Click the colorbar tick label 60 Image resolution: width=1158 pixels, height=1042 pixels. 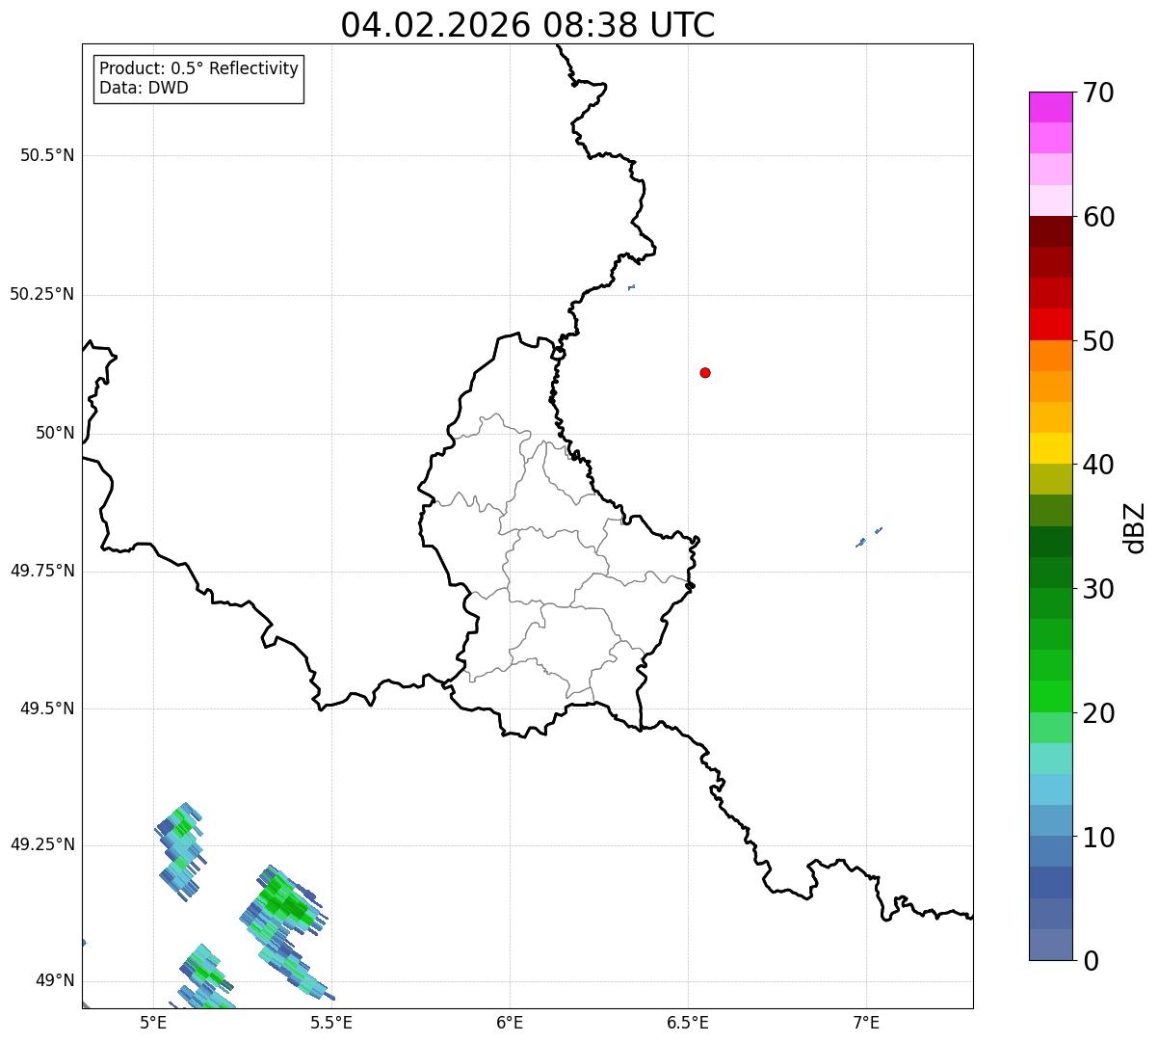click(1098, 217)
